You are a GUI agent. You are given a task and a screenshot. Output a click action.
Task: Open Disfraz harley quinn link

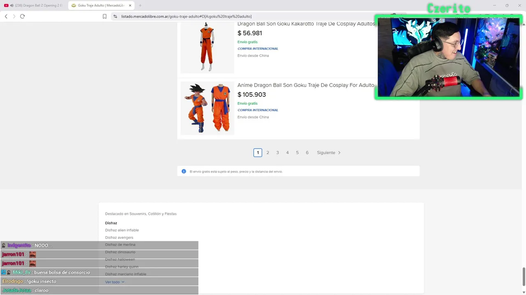click(x=122, y=267)
